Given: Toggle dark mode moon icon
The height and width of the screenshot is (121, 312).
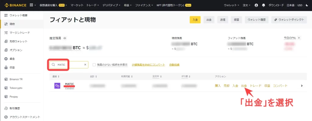Looking at the screenshot, I should [307, 5].
